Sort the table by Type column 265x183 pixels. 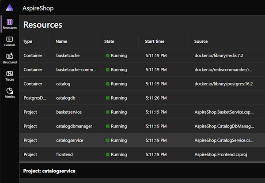[x=28, y=41]
